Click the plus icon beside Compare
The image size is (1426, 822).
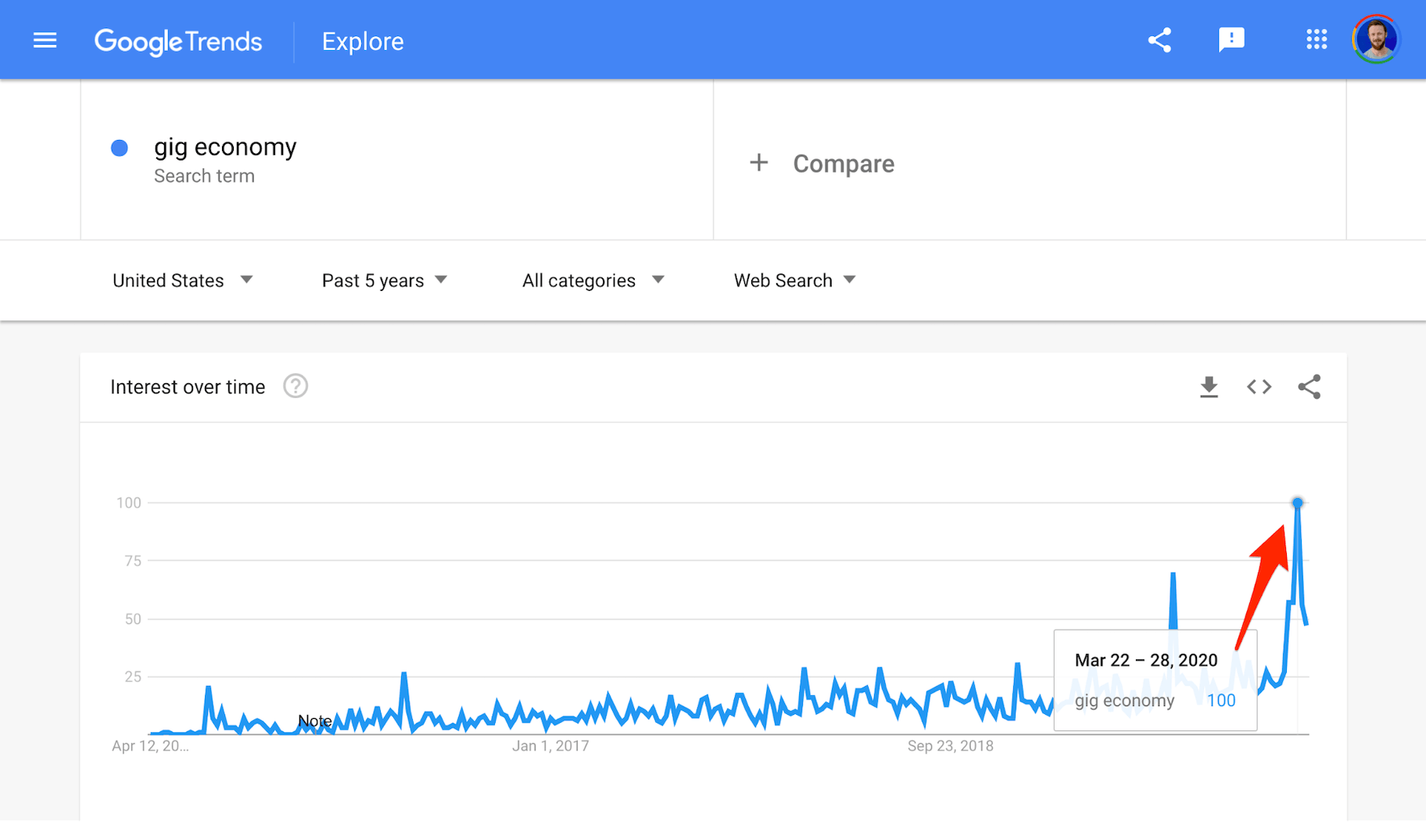[x=758, y=163]
